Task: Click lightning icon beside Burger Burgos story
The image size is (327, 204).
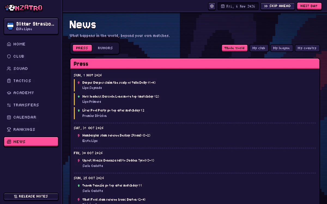Action: tap(79, 83)
